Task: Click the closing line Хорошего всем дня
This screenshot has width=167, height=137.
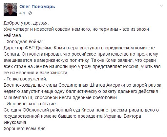Action: (25, 128)
